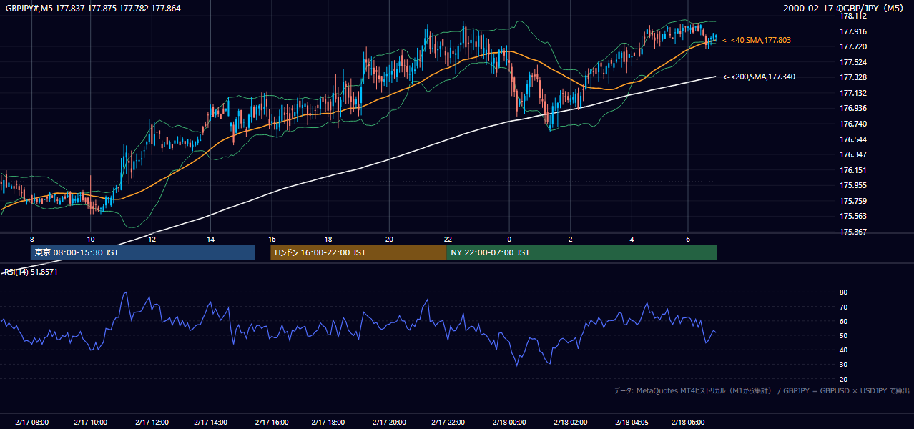Click price axis value 177.524
This screenshot has width=914, height=429.
(853, 62)
